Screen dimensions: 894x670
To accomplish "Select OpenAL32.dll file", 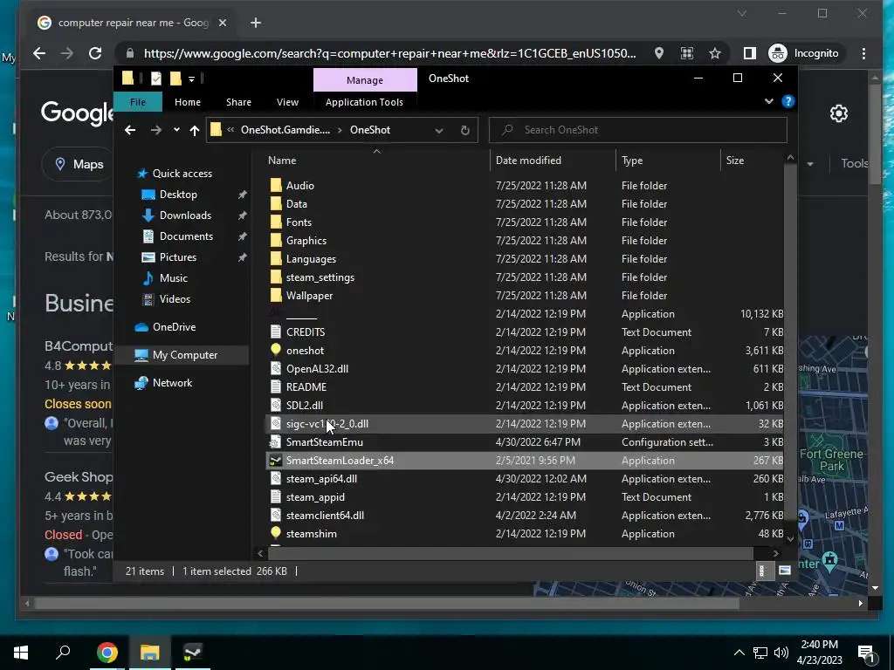I will pos(317,369).
